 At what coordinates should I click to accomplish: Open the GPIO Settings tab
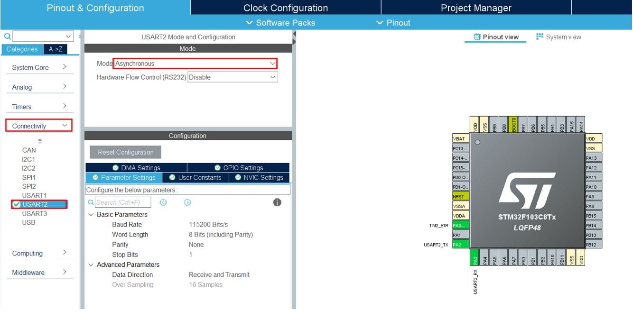pos(238,168)
